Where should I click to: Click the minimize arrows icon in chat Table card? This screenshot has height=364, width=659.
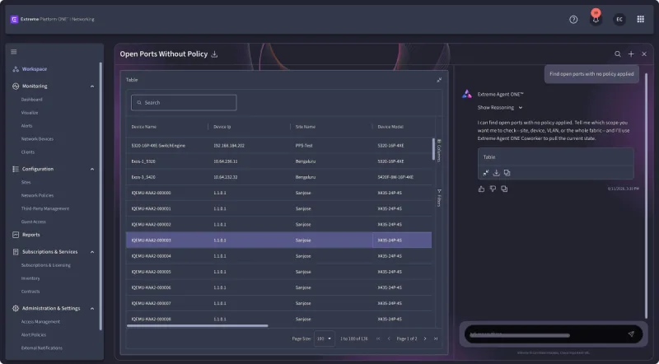[485, 173]
